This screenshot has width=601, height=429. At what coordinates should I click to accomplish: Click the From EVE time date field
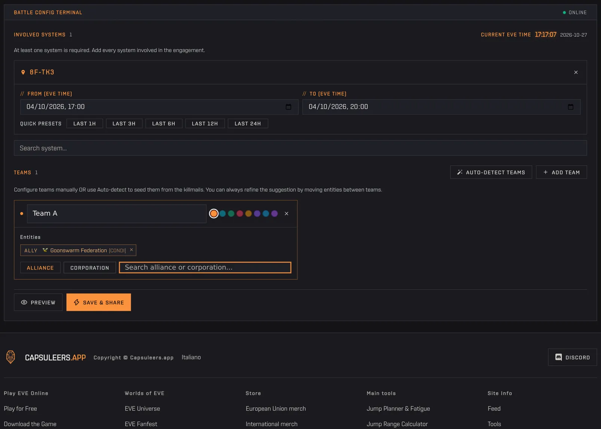(x=159, y=107)
